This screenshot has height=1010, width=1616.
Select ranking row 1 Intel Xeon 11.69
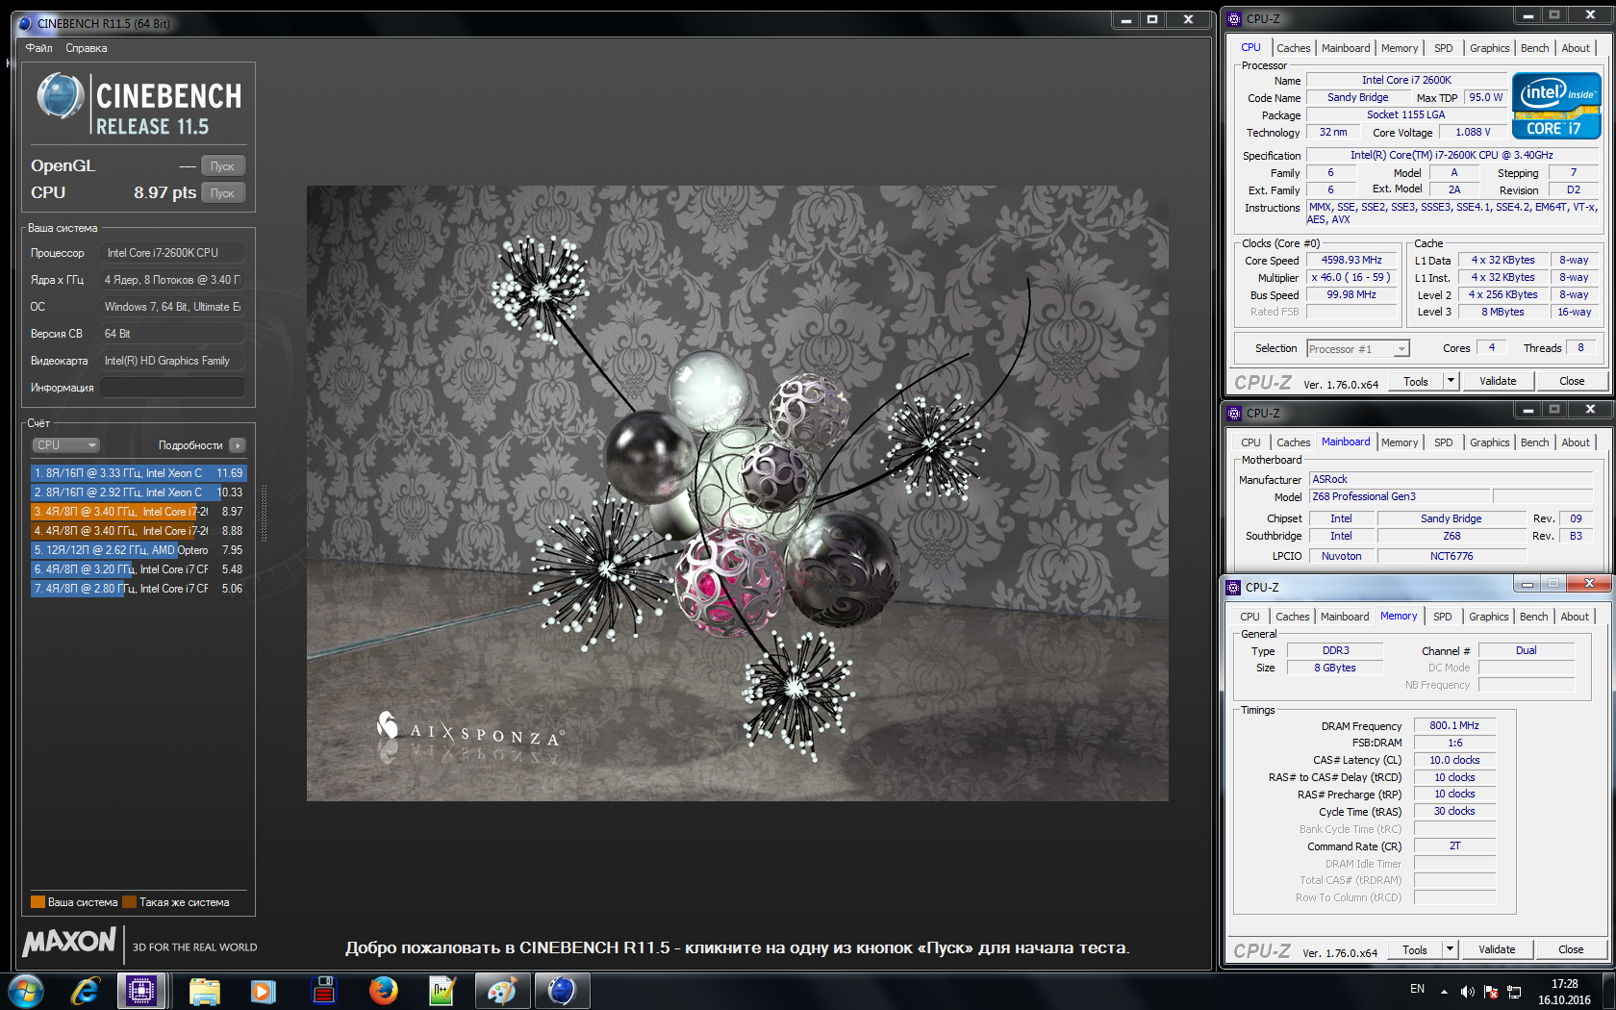[139, 473]
